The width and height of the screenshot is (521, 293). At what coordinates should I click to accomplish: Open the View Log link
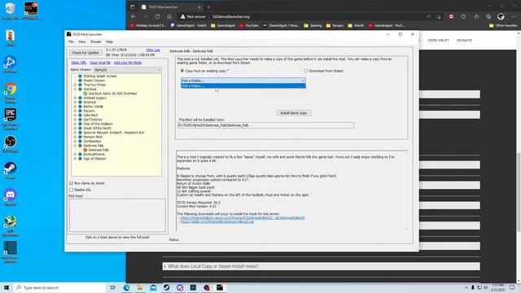(x=153, y=50)
